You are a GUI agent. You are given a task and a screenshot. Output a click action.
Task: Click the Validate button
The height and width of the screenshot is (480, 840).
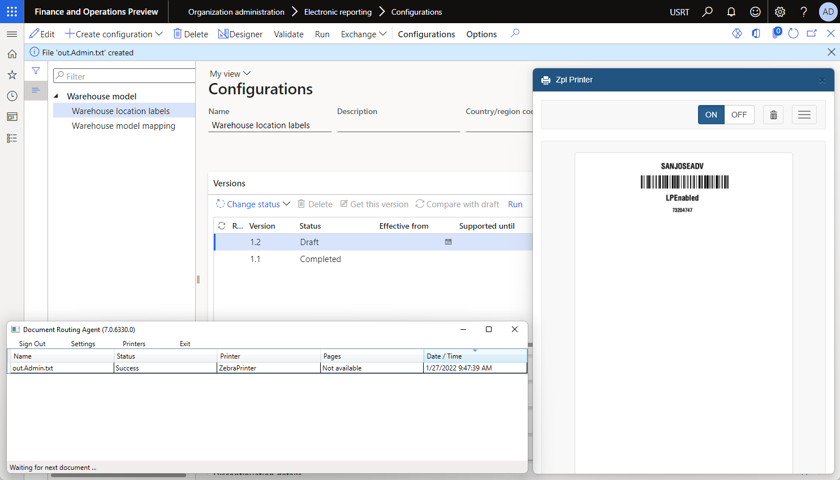288,34
